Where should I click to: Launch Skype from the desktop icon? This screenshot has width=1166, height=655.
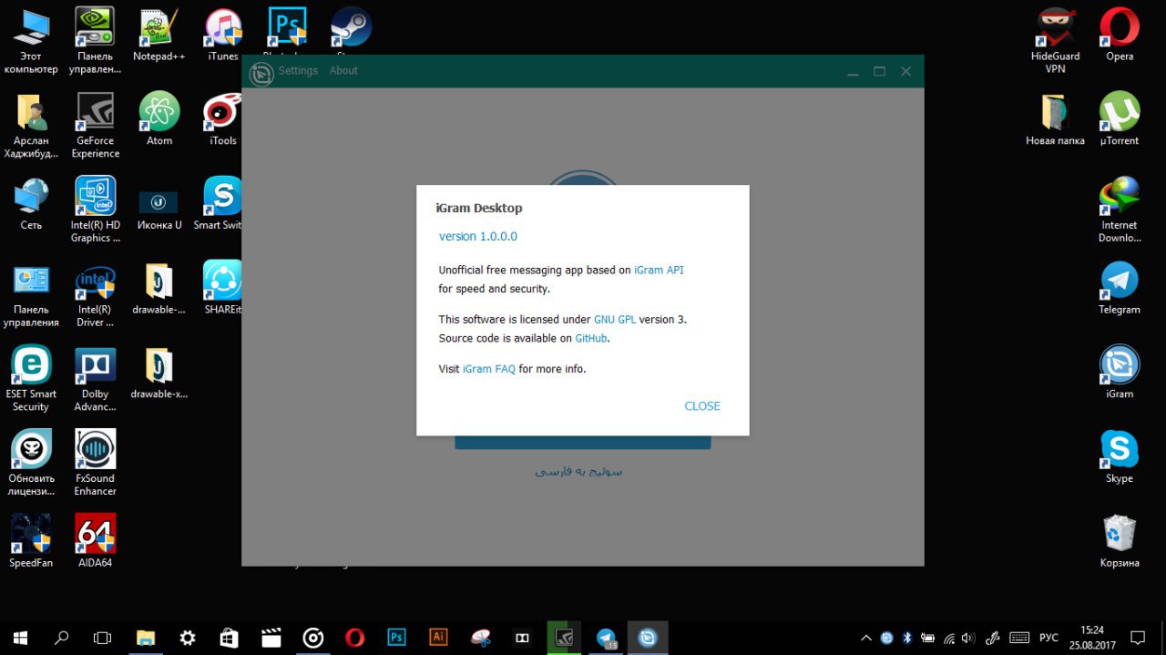point(1120,456)
